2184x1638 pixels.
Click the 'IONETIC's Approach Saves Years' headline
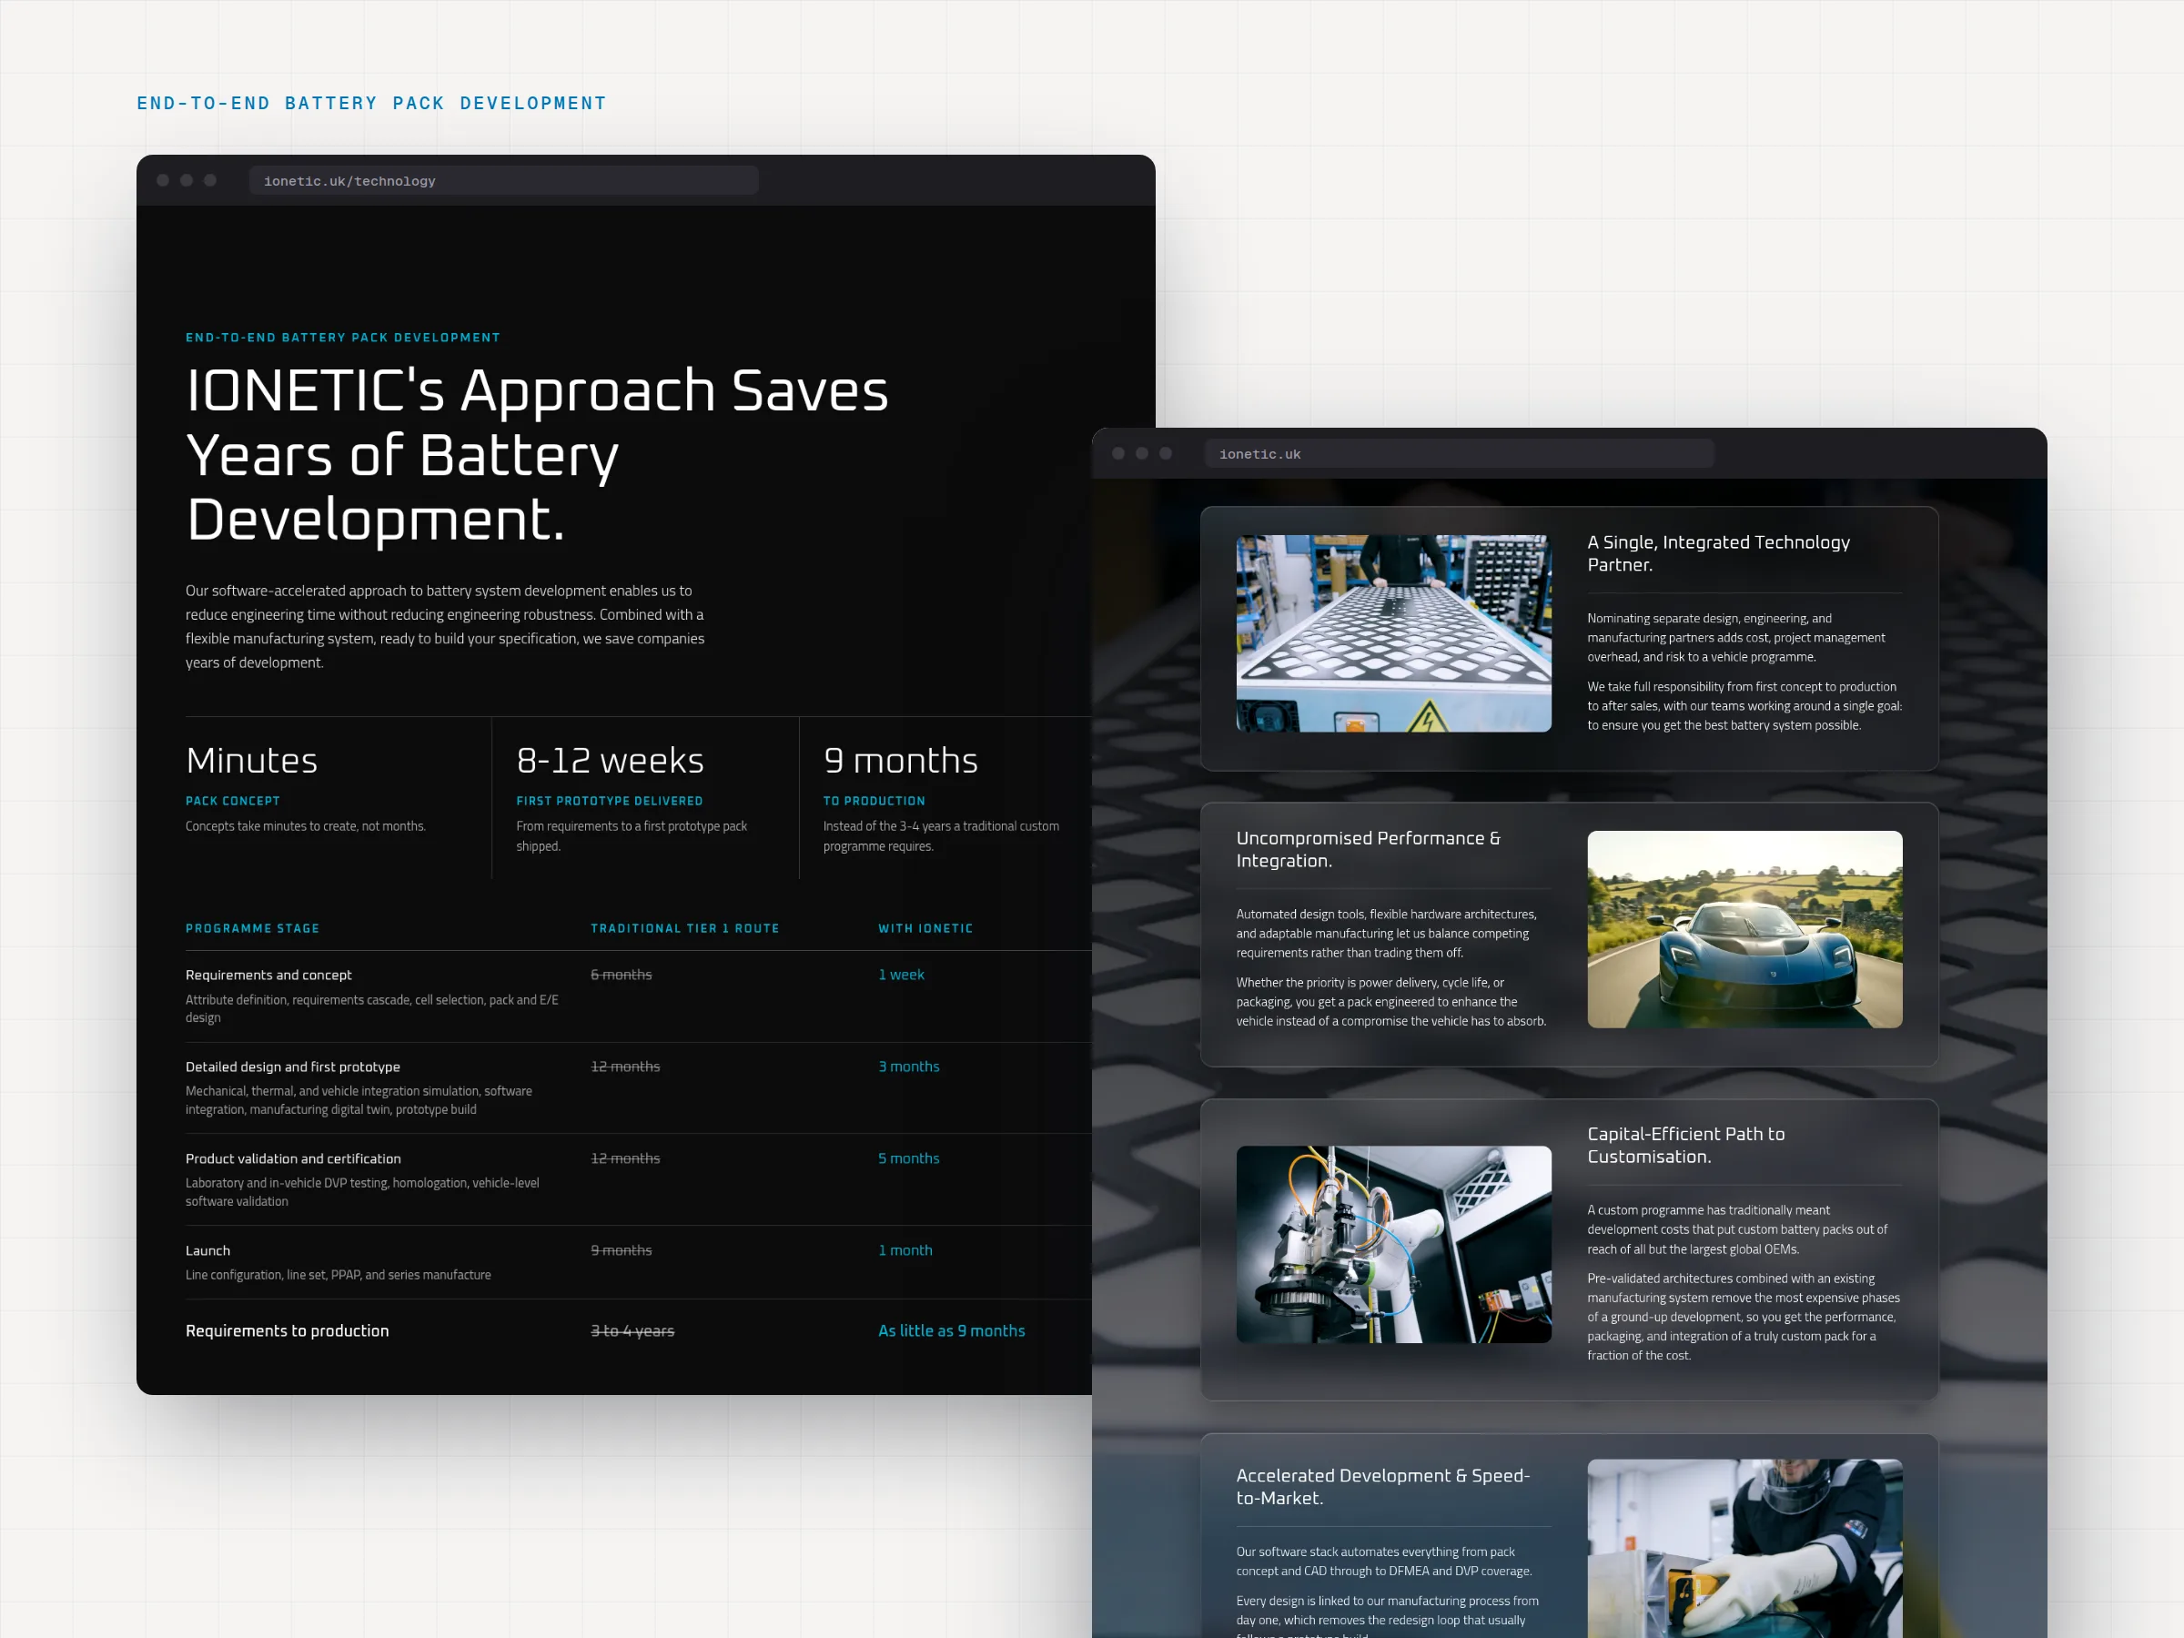[537, 454]
